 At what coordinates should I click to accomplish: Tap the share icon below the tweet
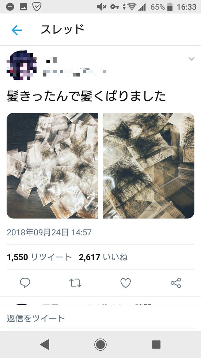[x=176, y=283]
